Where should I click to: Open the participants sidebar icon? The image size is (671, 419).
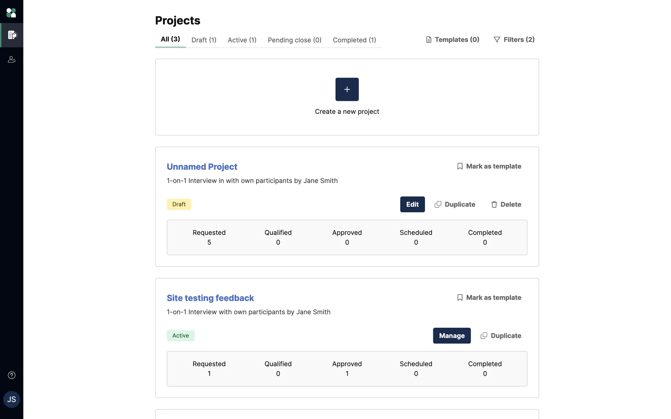[12, 59]
